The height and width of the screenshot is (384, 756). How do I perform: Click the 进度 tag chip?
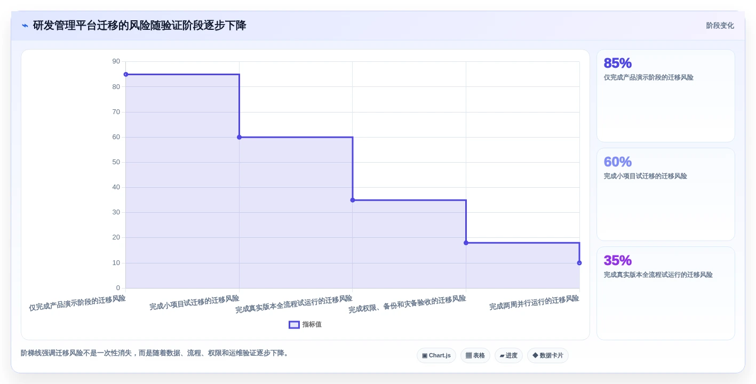(x=508, y=355)
